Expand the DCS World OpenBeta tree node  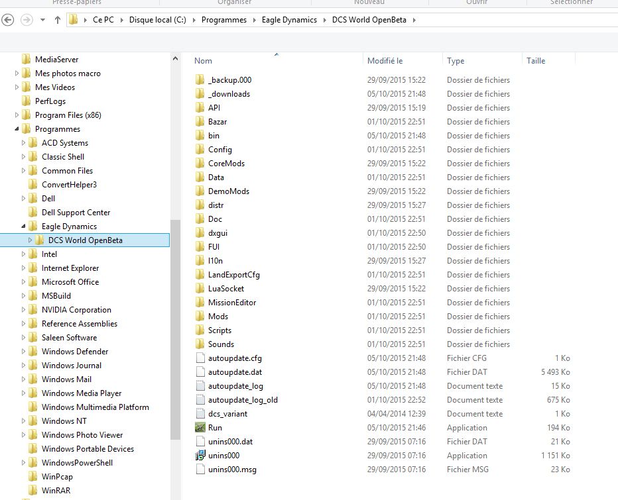31,240
